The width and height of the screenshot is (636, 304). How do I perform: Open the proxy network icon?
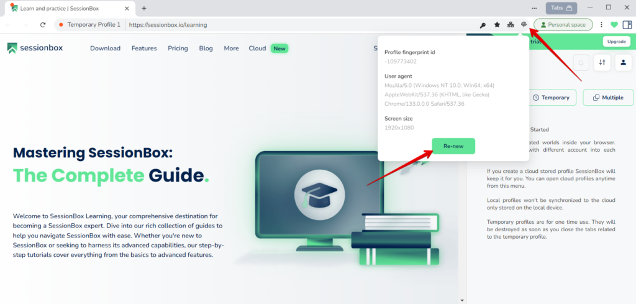coord(511,25)
